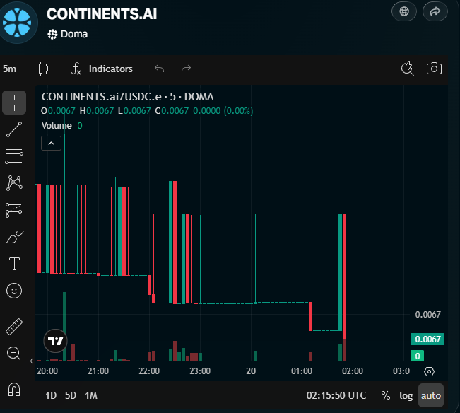Toggle the magnet mode icon
This screenshot has height=413, width=460.
(x=14, y=390)
